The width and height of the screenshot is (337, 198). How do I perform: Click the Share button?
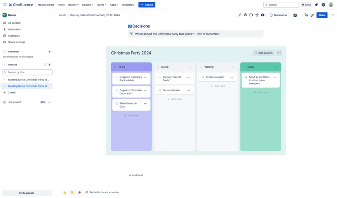point(322,15)
